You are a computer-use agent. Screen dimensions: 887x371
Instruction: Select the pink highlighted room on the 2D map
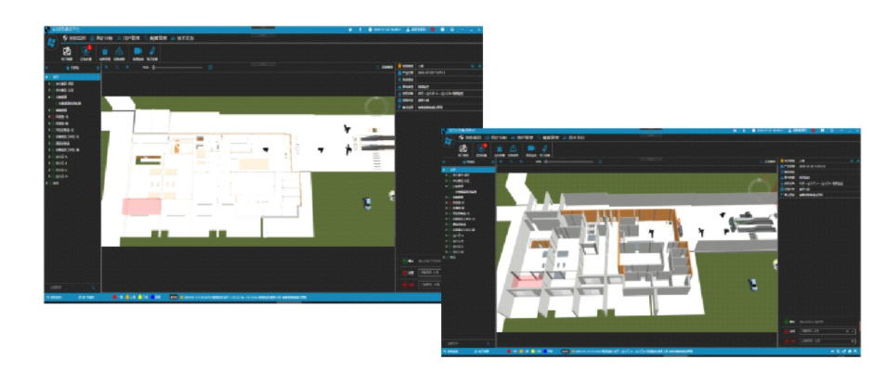(x=141, y=206)
